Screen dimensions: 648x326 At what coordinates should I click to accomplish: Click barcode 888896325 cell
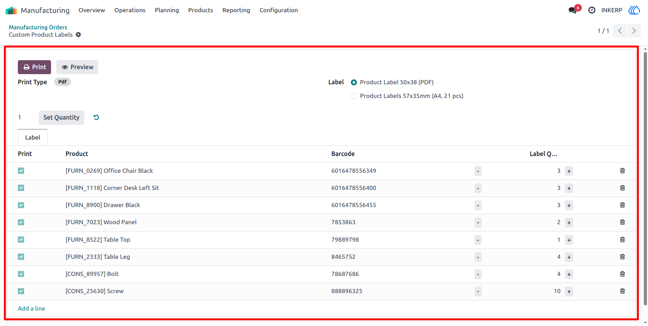(347, 291)
